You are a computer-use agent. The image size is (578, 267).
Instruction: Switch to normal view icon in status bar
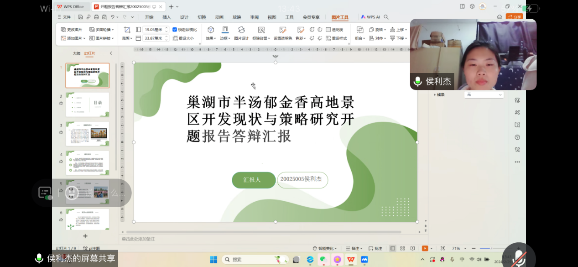point(392,248)
